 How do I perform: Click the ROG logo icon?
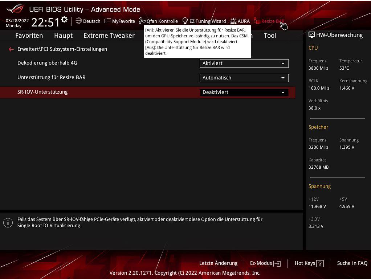[15, 9]
